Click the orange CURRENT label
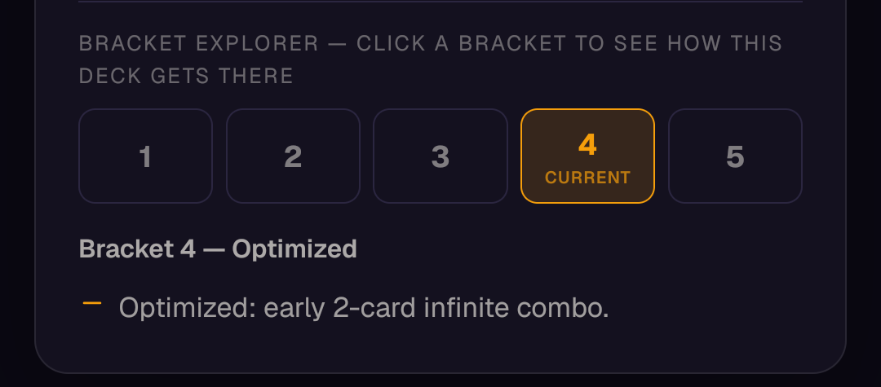 587,178
